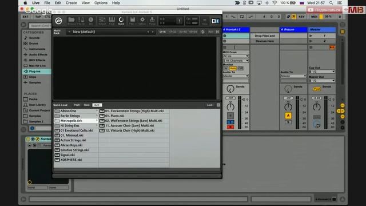Select the Sounds category icon
The width and height of the screenshot is (366, 206).
(x=25, y=38)
